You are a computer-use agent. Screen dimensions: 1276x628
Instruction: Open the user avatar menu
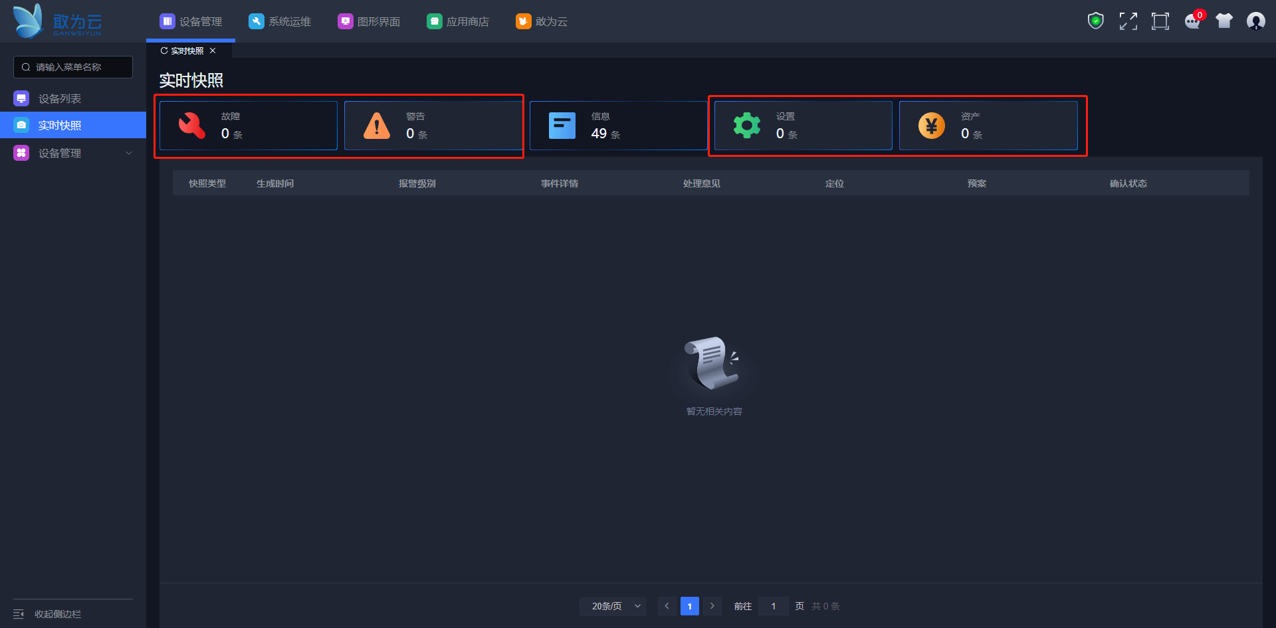tap(1256, 21)
